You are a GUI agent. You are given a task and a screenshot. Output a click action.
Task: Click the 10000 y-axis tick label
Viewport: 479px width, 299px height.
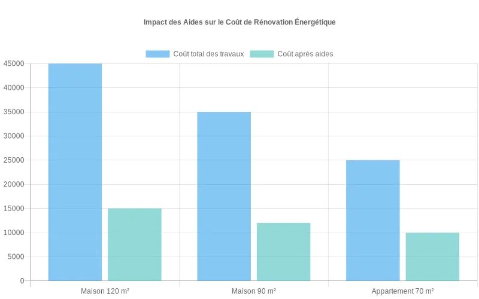14,233
